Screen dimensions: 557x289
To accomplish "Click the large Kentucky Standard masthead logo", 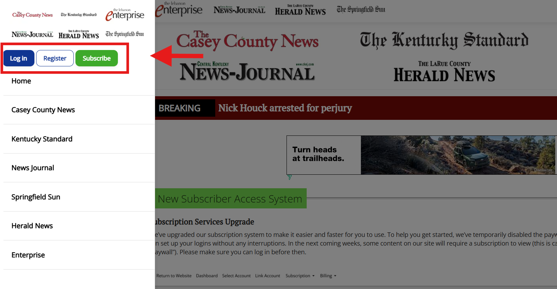I will coord(444,40).
